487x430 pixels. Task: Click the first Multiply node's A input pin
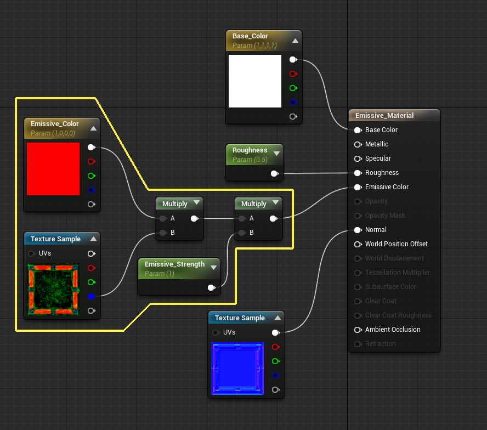(x=162, y=218)
